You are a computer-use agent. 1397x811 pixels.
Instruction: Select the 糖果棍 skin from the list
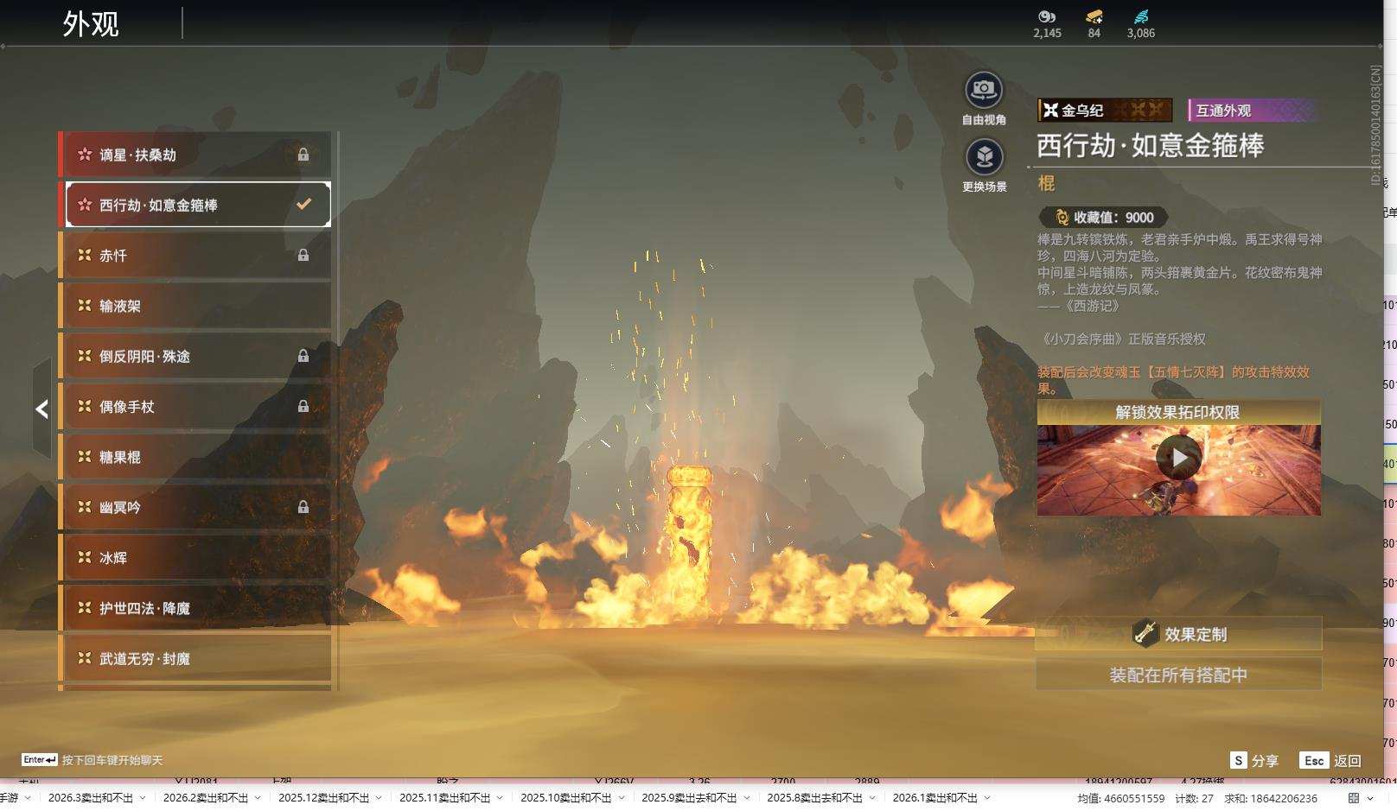195,457
